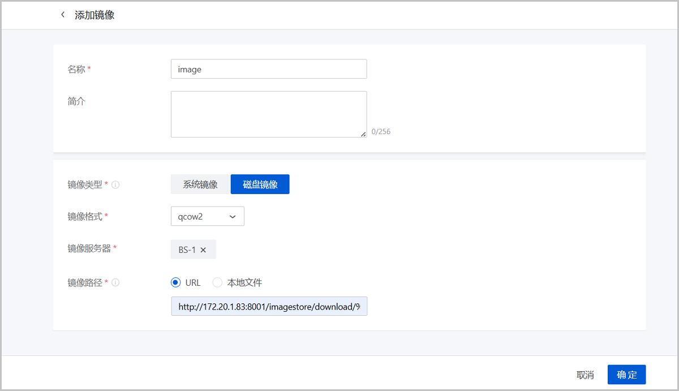
Task: Select the 本地文件 radio option
Action: 217,282
